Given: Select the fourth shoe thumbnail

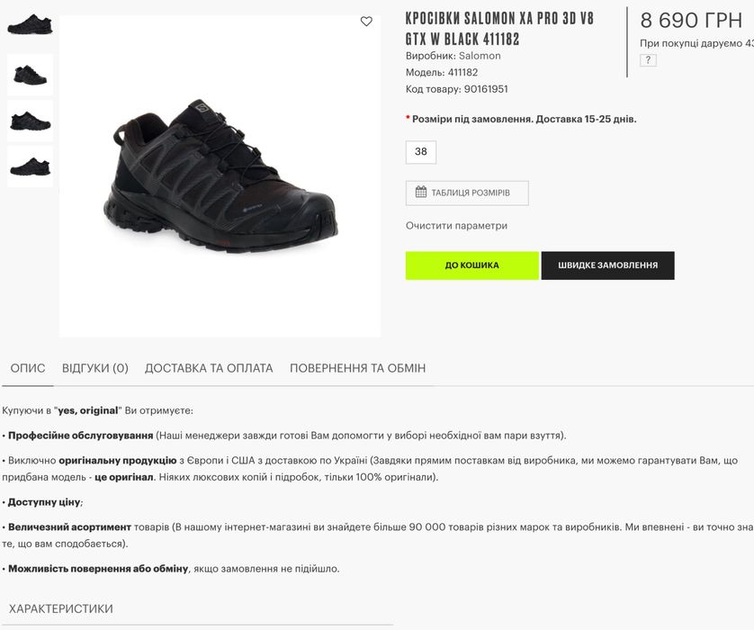Looking at the screenshot, I should click(x=30, y=166).
